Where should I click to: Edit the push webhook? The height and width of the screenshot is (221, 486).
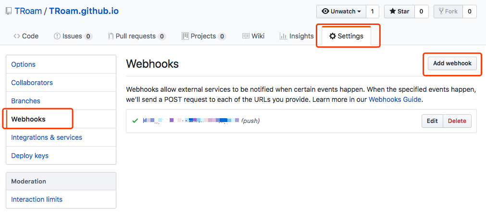[x=432, y=121]
